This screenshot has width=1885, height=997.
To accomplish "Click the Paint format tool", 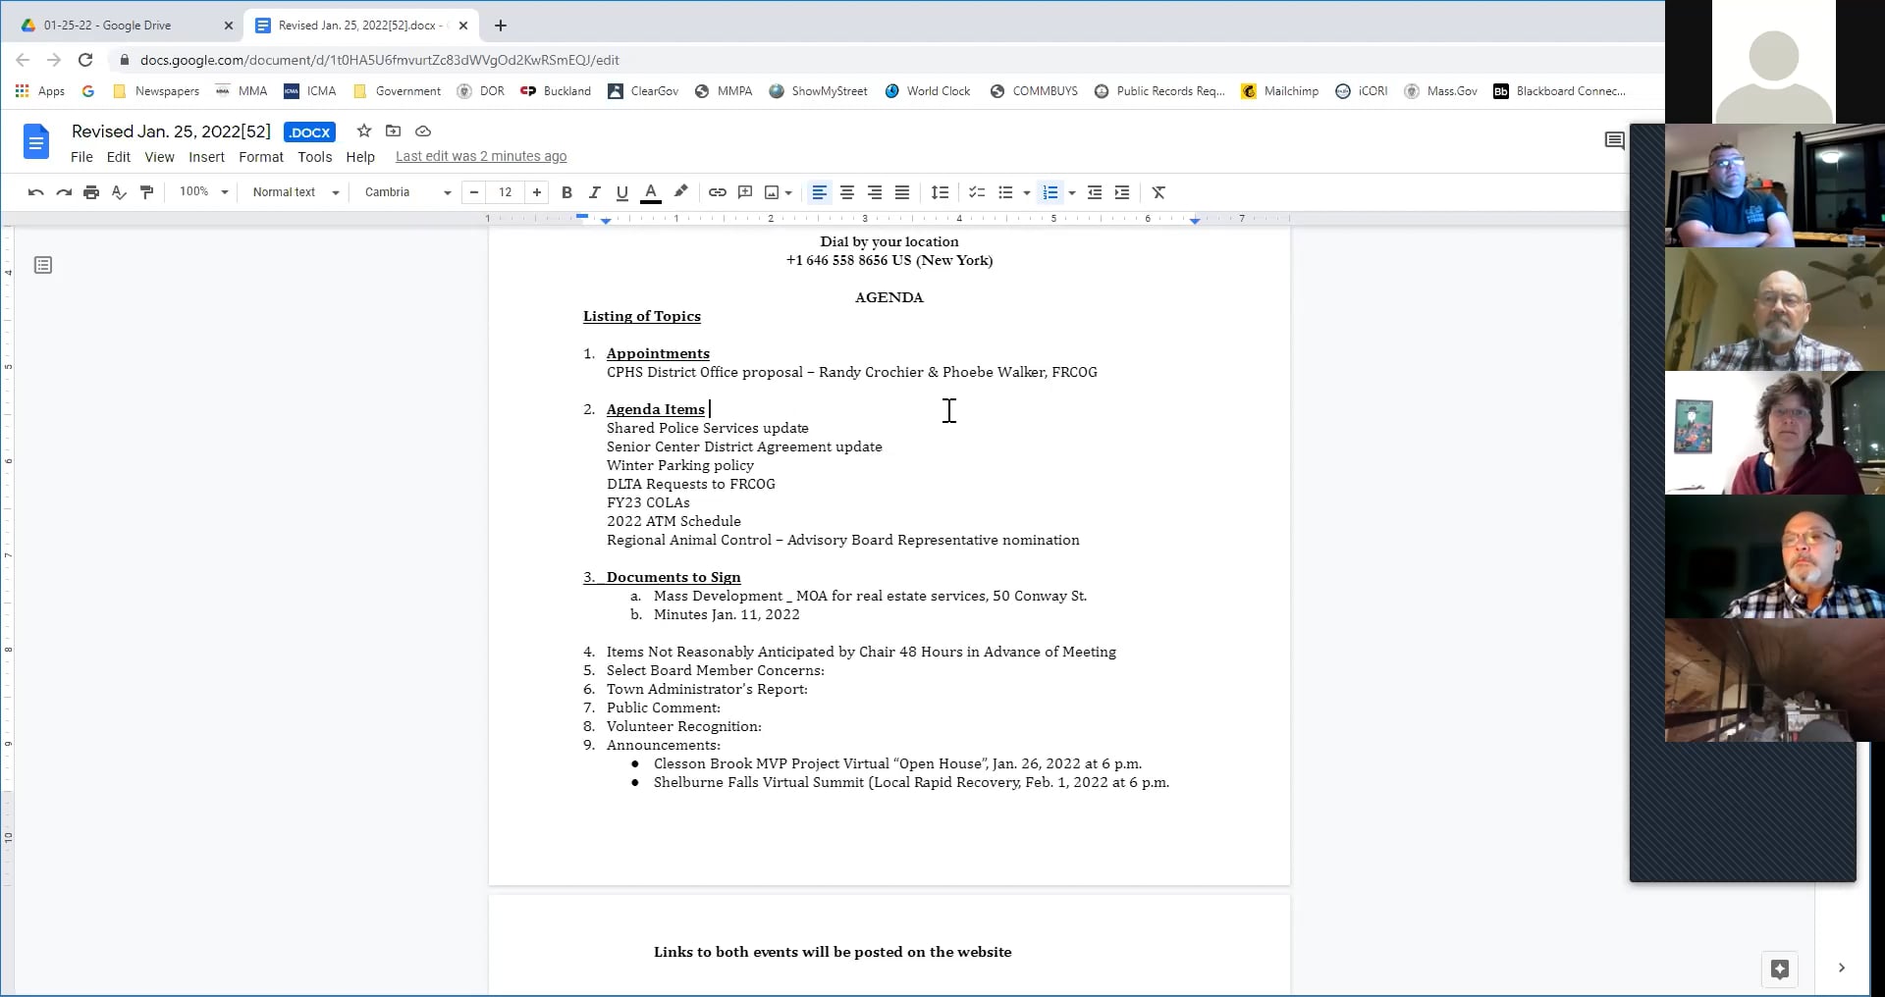I will click(x=147, y=192).
